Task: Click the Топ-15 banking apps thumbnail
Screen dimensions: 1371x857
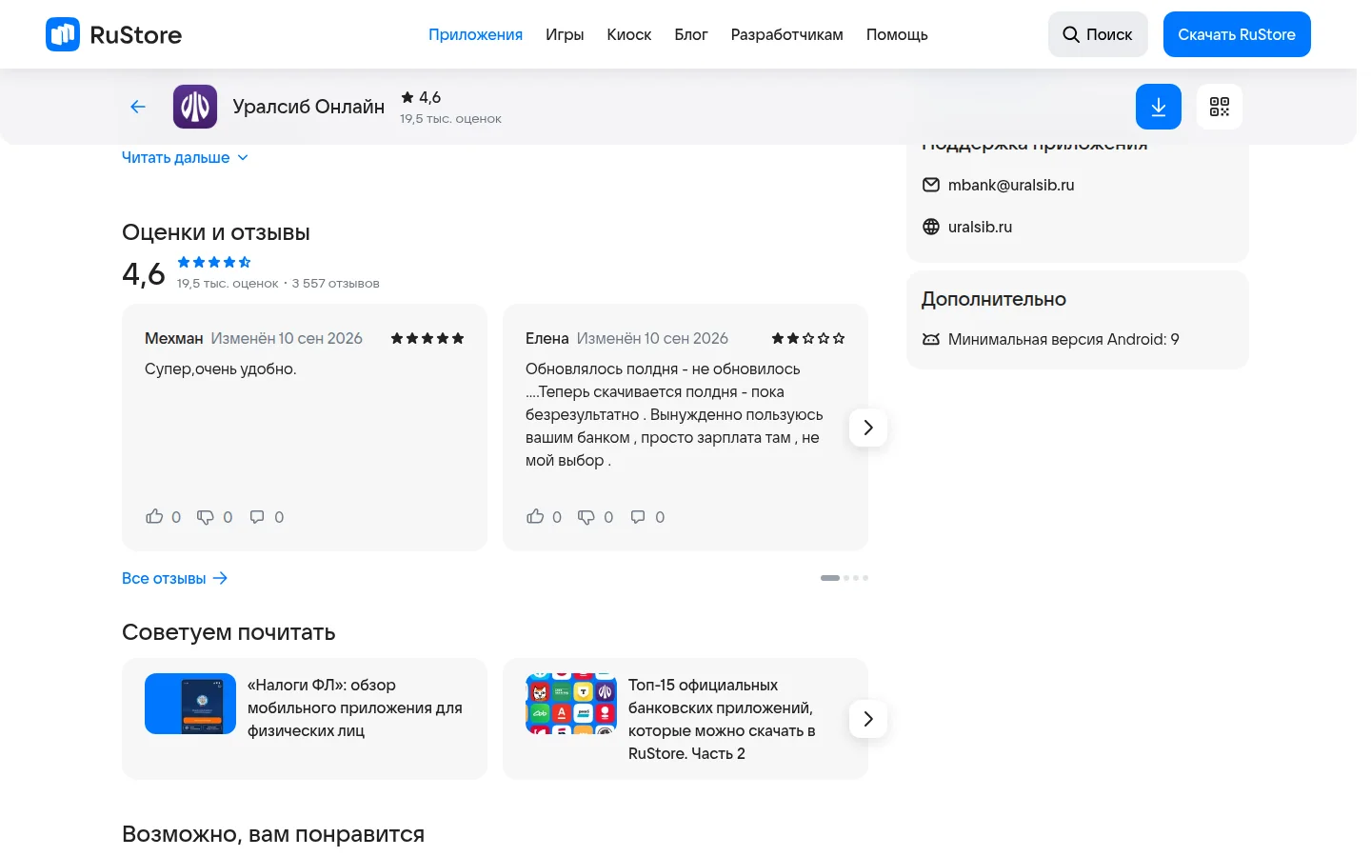Action: 571,704
